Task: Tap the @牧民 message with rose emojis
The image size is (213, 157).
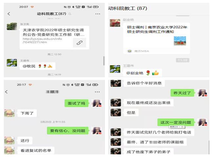Action: tap(37, 66)
